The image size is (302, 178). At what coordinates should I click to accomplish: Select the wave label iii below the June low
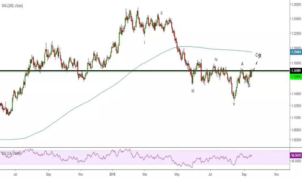click(193, 91)
